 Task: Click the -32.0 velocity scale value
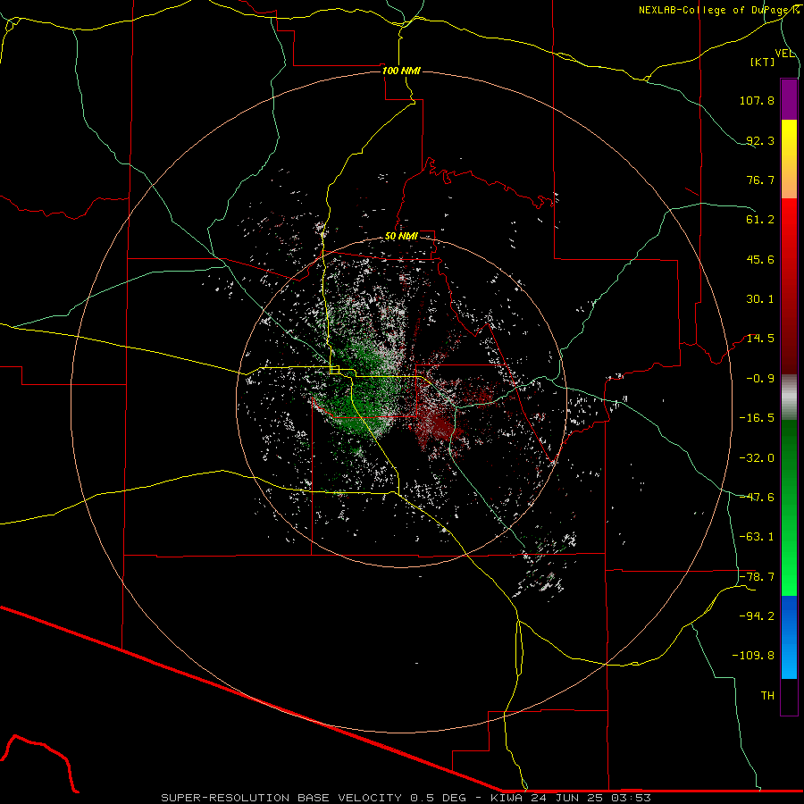pos(757,457)
